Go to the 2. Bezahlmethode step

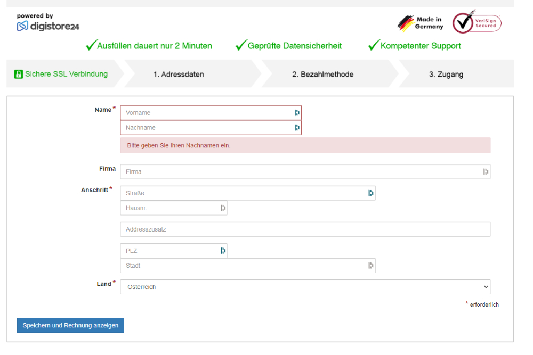coord(322,75)
